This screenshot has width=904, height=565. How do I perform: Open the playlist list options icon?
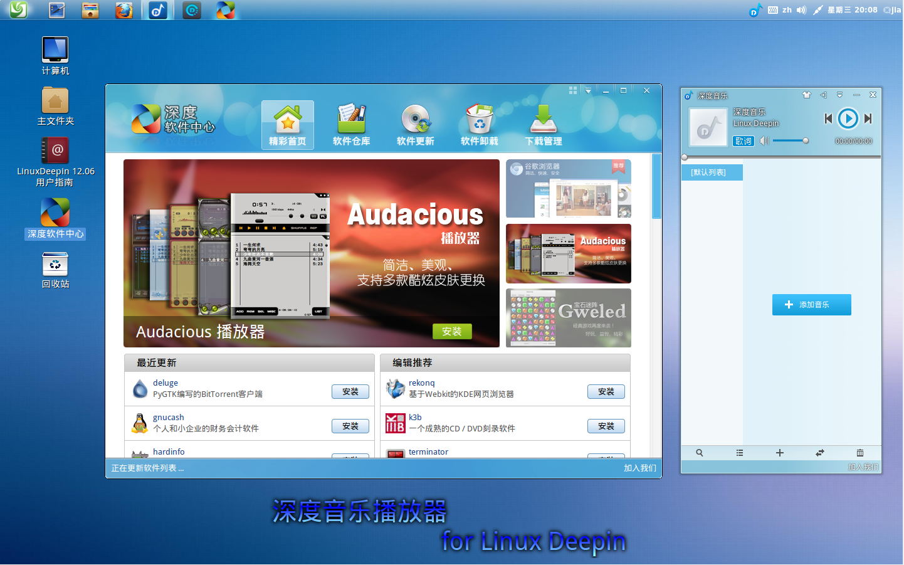click(740, 453)
